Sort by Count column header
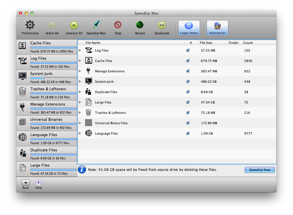 point(259,43)
